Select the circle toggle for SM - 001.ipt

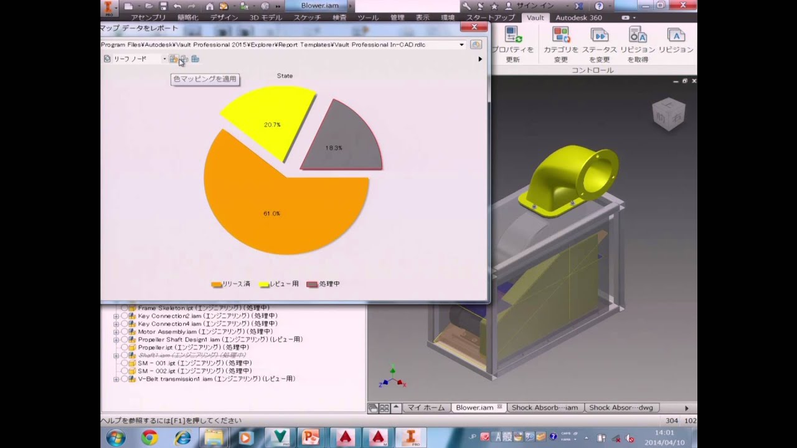click(x=124, y=363)
